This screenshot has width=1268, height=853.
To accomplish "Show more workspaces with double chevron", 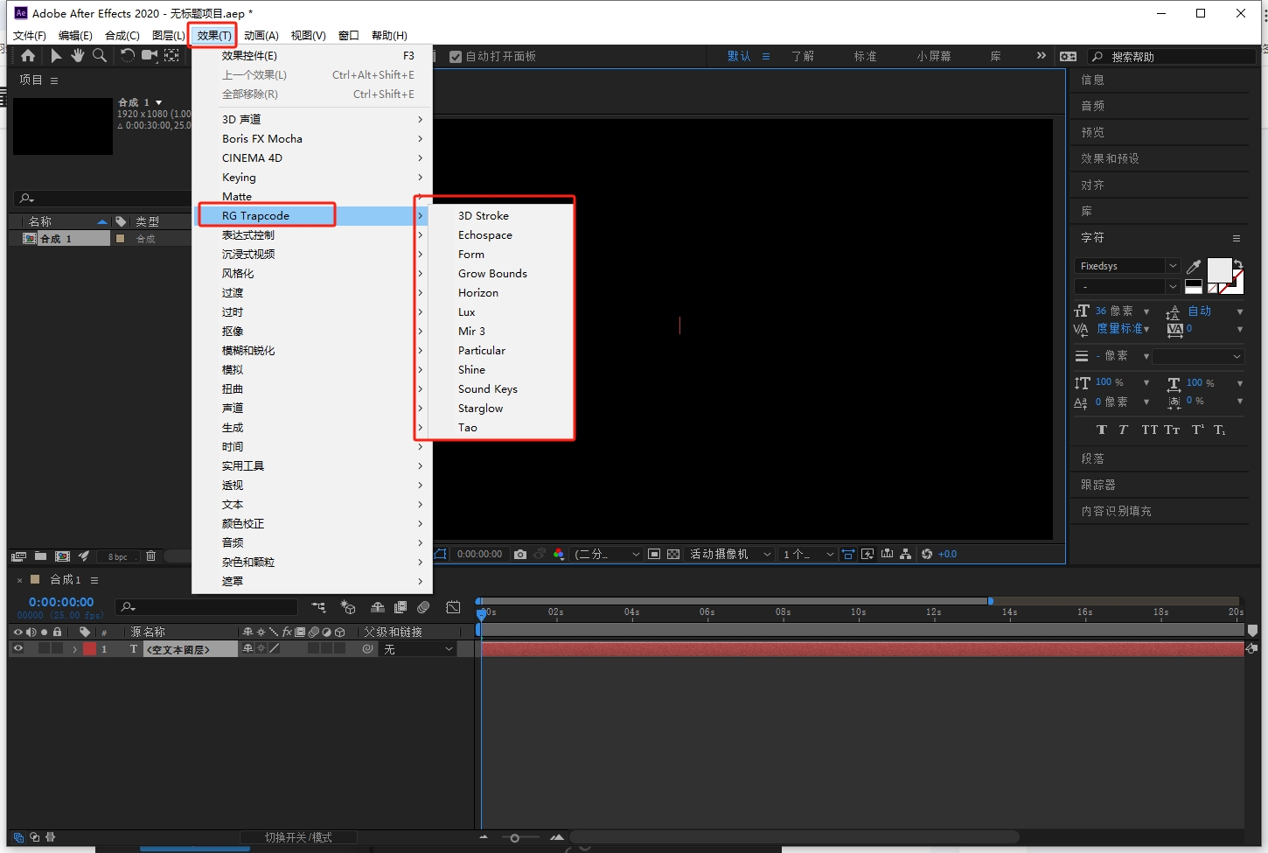I will (1041, 55).
